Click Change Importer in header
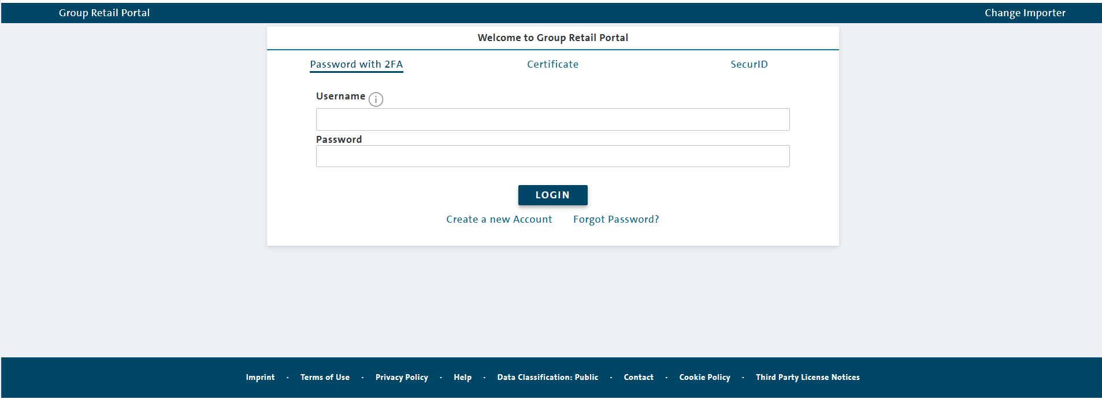 (x=1025, y=13)
